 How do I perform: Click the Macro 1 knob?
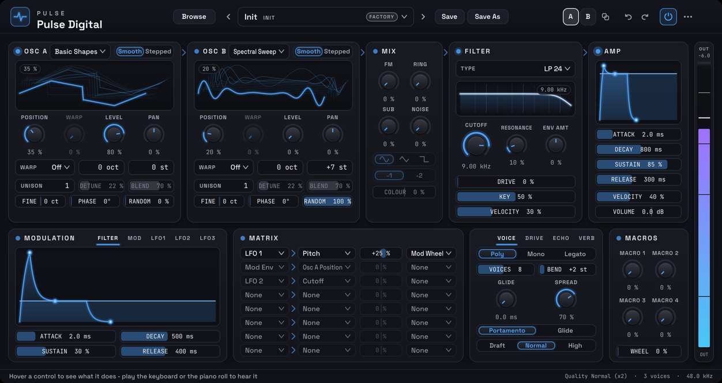(632, 269)
